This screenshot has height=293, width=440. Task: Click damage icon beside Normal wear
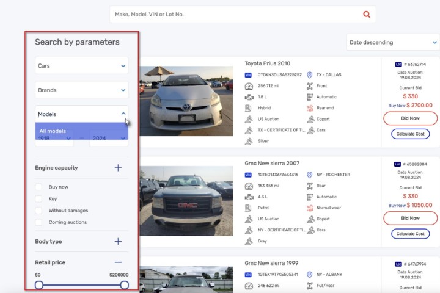310,208
